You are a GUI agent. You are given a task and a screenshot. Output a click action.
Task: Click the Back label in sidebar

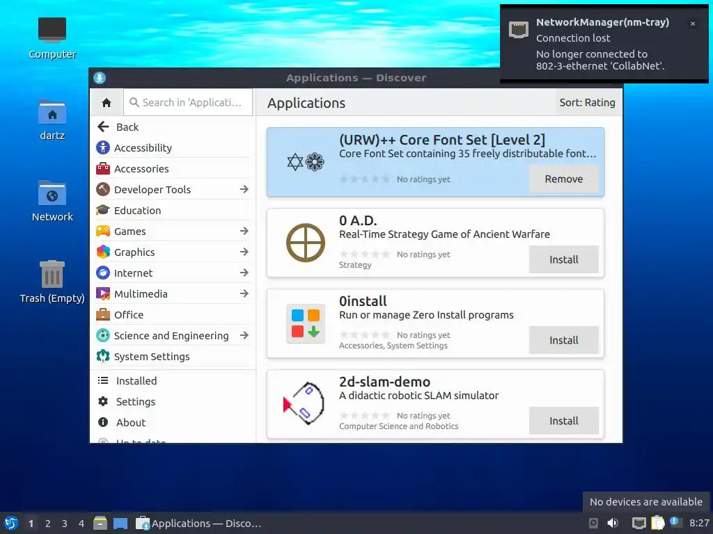tap(127, 127)
